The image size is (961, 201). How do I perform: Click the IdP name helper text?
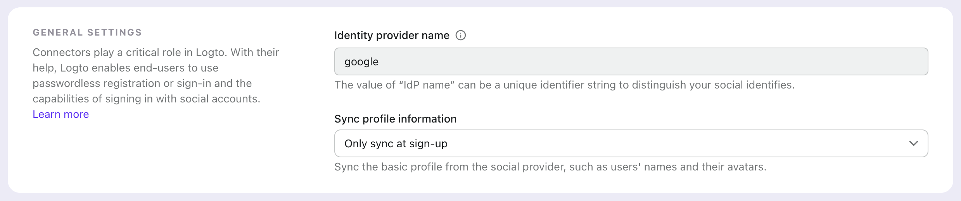point(564,85)
